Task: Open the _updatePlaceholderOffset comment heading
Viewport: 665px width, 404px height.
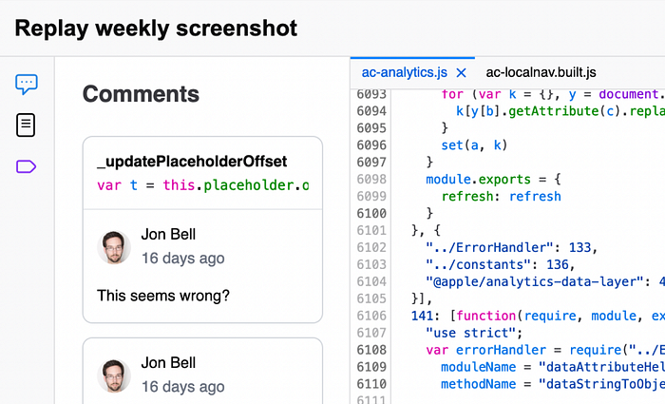Action: coord(192,162)
